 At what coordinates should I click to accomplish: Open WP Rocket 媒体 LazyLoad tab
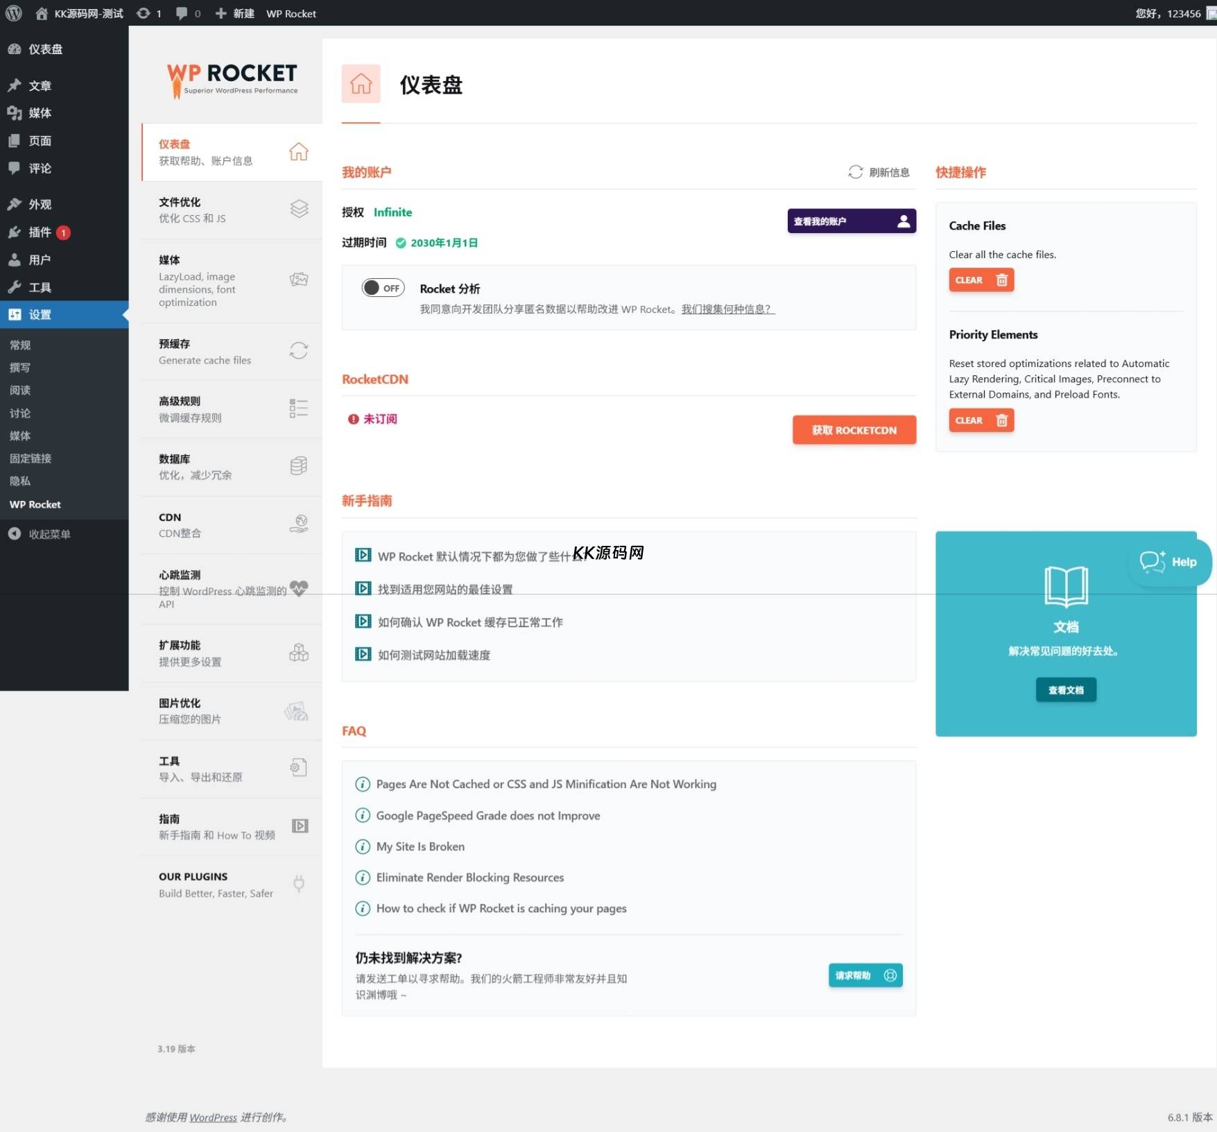pos(232,281)
